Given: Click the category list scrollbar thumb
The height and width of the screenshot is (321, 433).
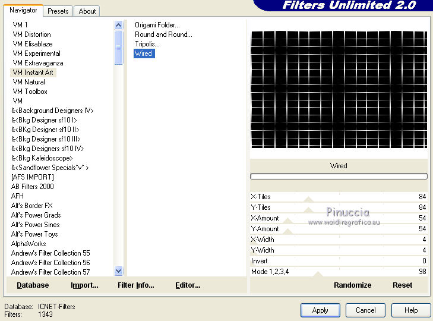Looking at the screenshot, I should [118, 48].
